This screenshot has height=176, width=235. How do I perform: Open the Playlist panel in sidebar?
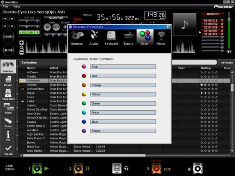[8, 81]
